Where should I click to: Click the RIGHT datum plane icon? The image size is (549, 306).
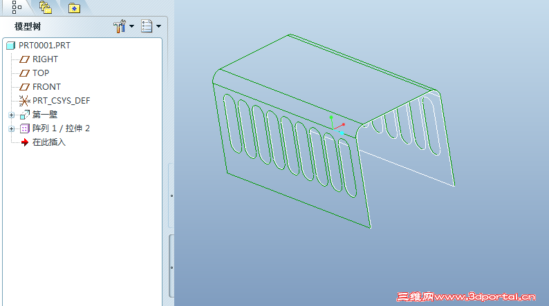point(24,59)
